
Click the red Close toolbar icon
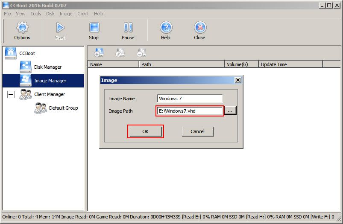[x=200, y=28]
